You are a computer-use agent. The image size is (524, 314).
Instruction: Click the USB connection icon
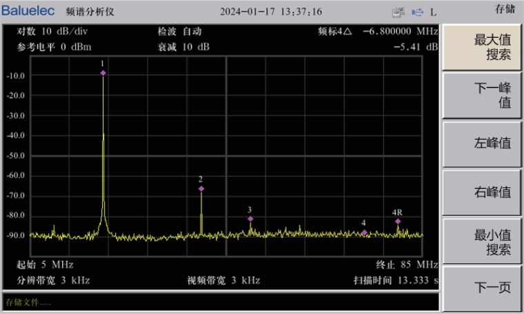coord(417,12)
